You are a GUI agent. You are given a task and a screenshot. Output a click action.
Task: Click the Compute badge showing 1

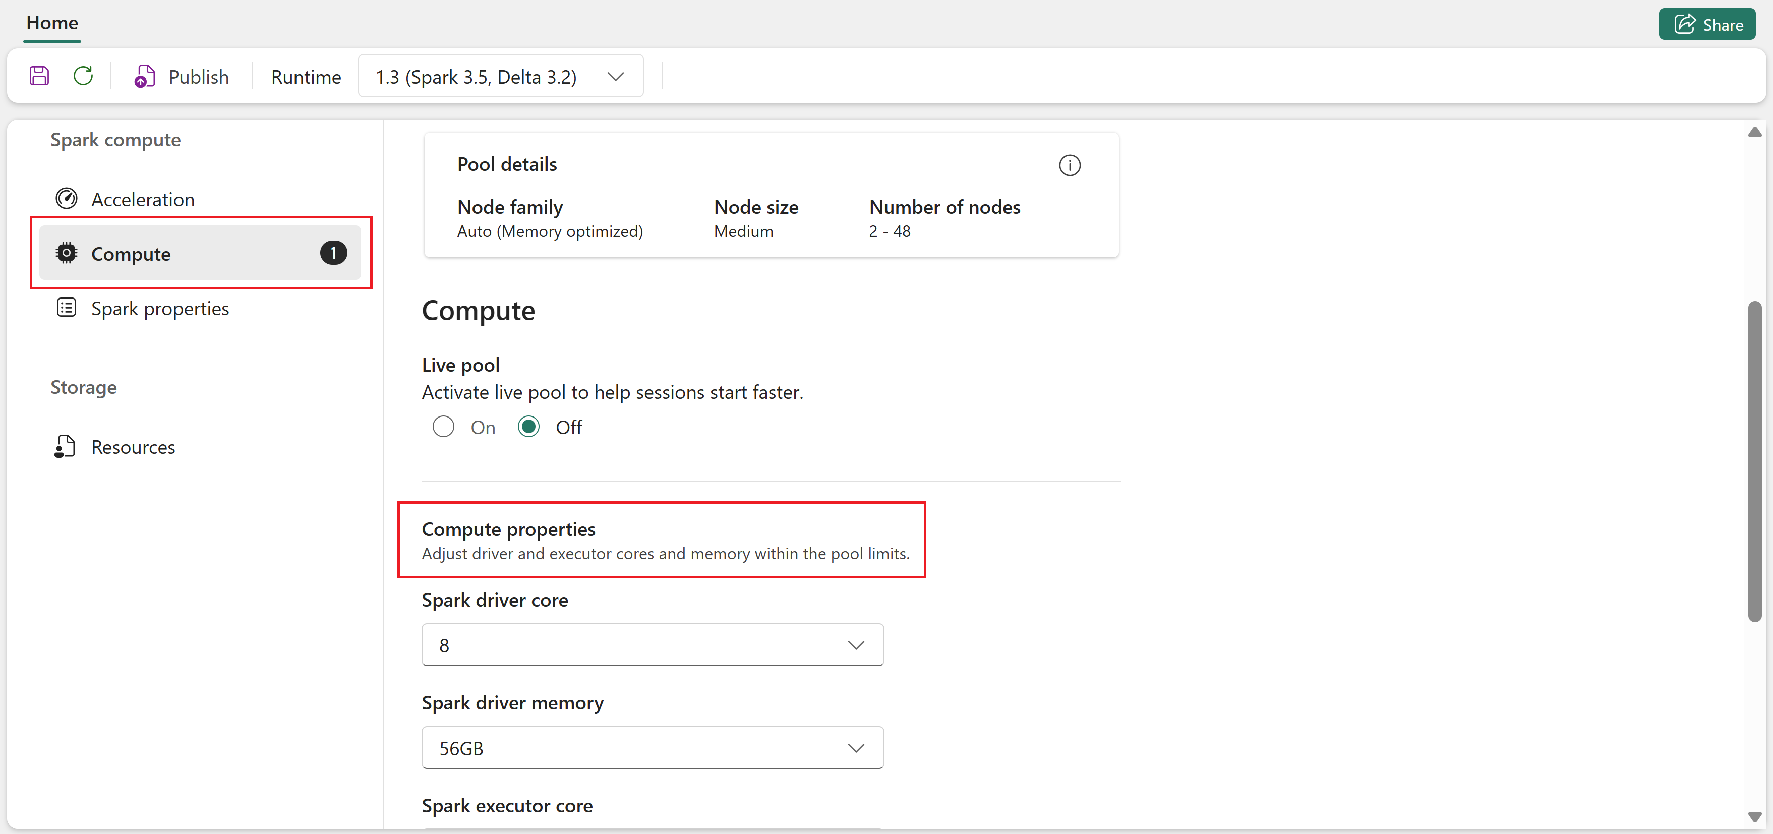click(x=333, y=253)
